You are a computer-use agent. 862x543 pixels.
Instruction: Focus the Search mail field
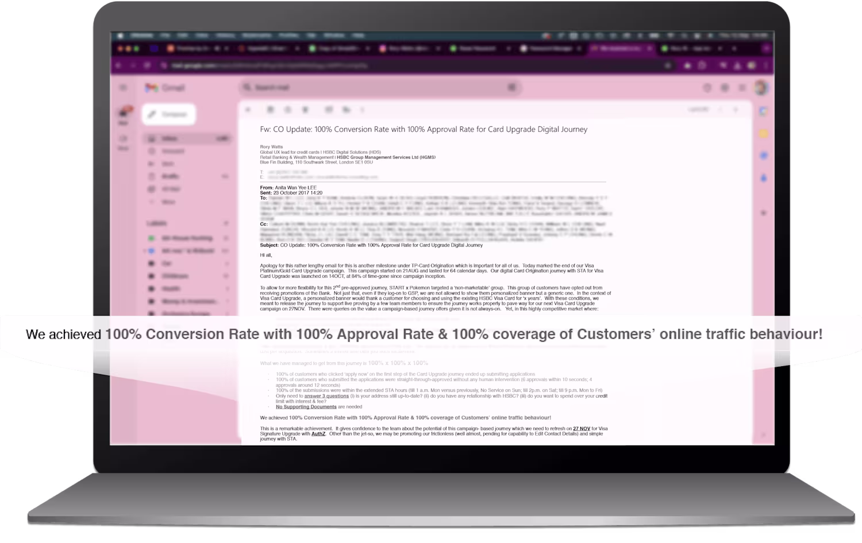tap(379, 87)
